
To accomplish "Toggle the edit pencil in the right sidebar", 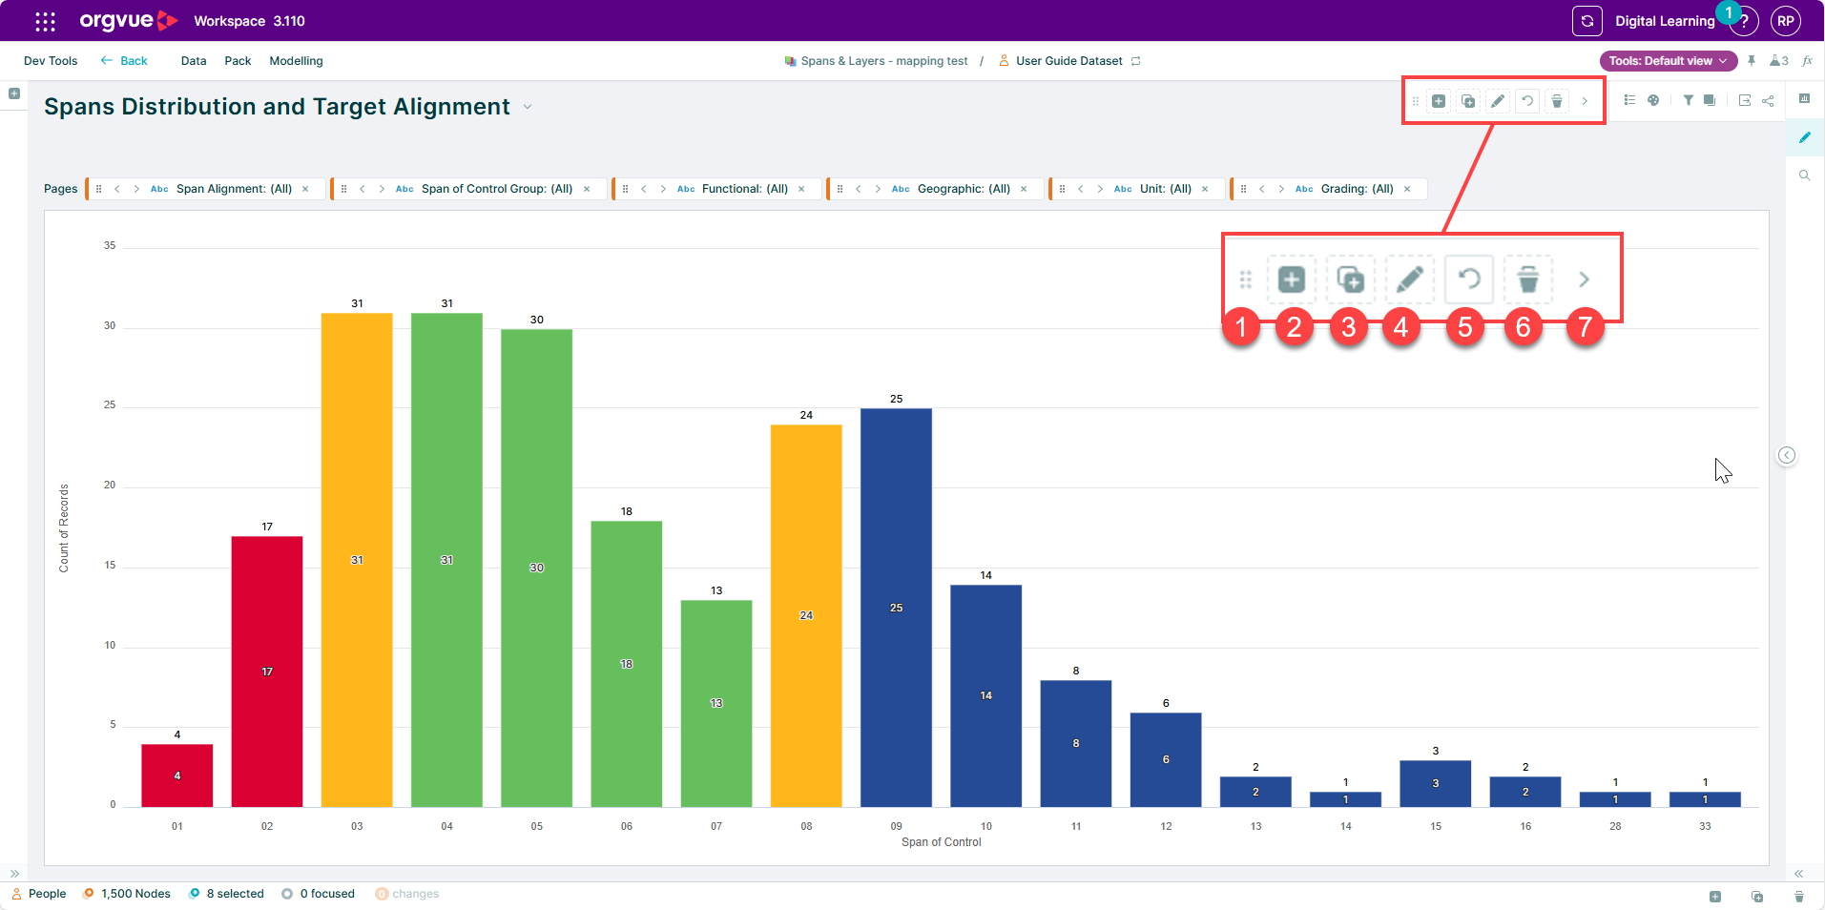I will pos(1805,137).
